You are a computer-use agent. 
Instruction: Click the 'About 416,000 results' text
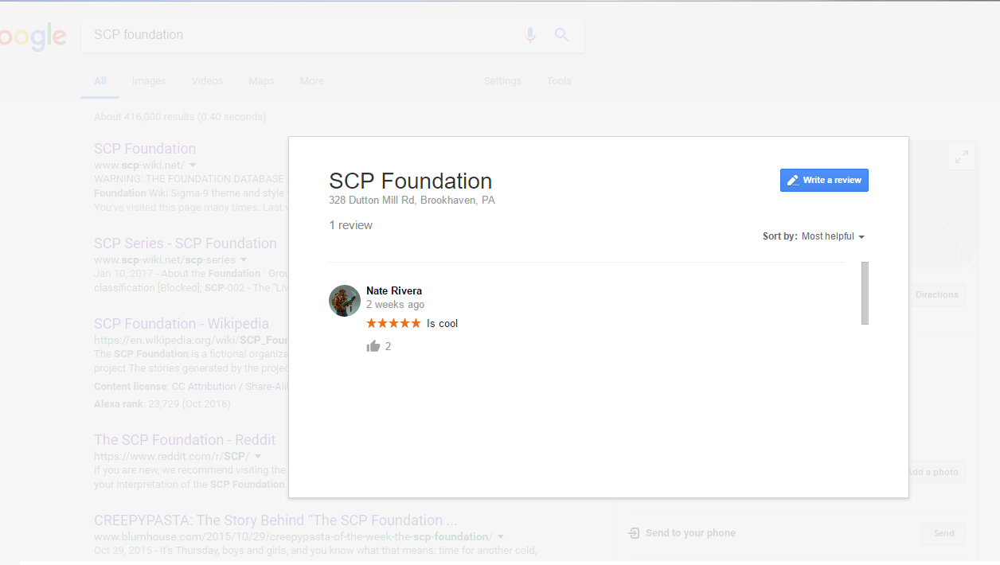tap(180, 117)
